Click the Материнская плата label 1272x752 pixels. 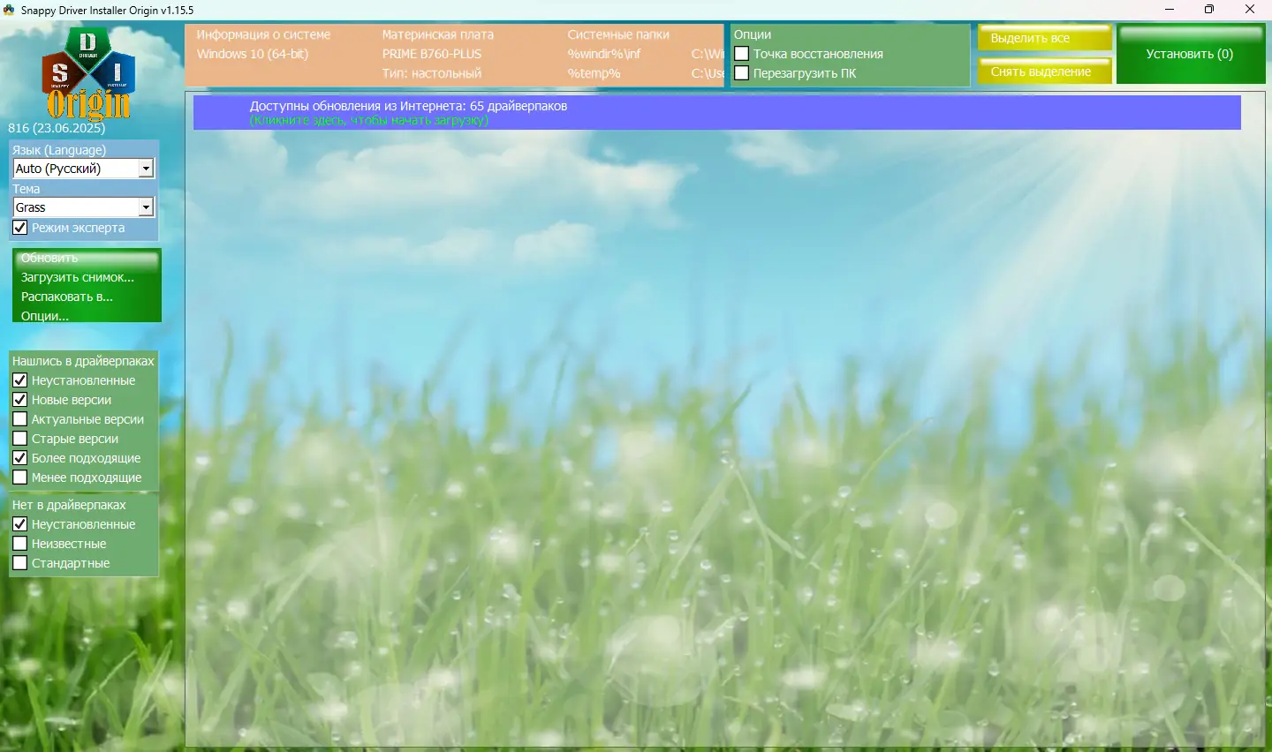coord(437,34)
